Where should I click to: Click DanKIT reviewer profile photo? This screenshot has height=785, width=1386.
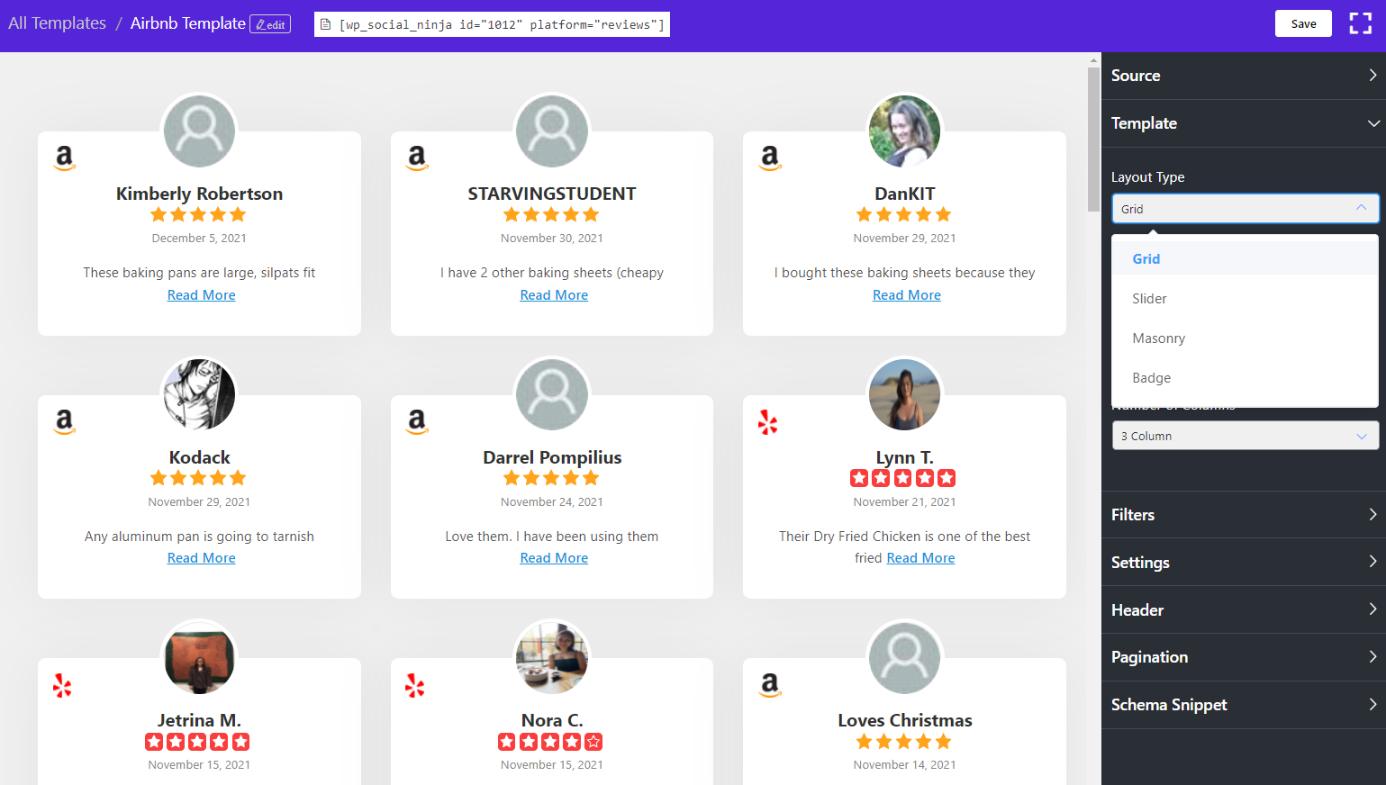click(x=904, y=131)
